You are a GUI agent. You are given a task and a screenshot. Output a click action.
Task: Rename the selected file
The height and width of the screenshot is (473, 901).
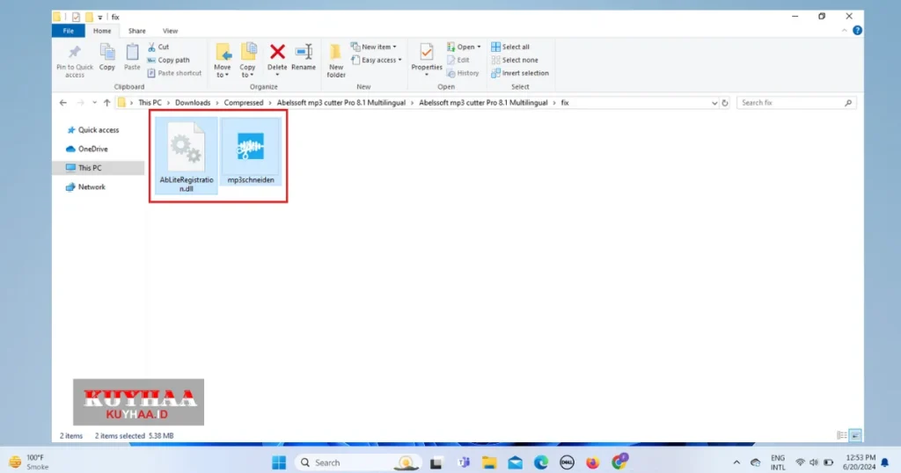point(304,57)
